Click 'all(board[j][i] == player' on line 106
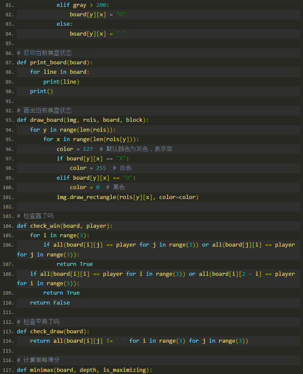This screenshot has height=374, width=303. click(x=254, y=245)
